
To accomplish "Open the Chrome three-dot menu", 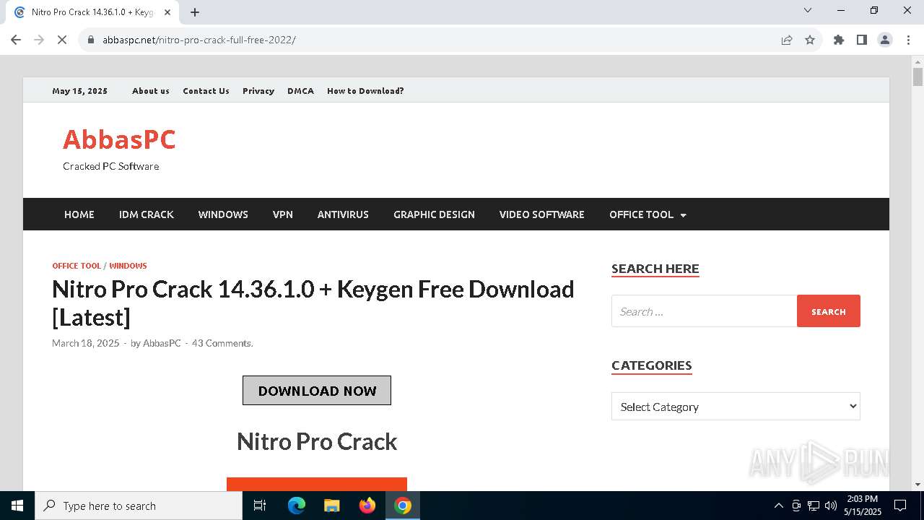I will [907, 40].
